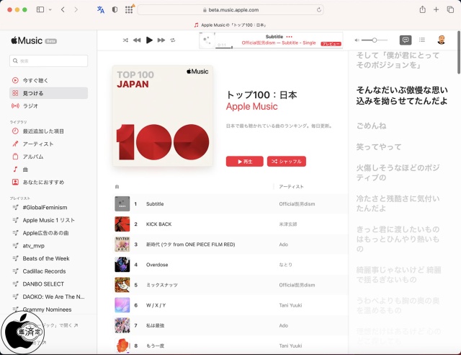The width and height of the screenshot is (461, 355).
Task: Reload the page
Action: click(318, 9)
